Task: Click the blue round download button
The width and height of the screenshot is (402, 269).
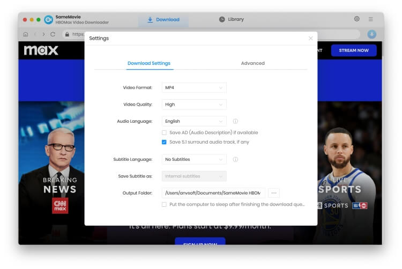Action: click(371, 34)
